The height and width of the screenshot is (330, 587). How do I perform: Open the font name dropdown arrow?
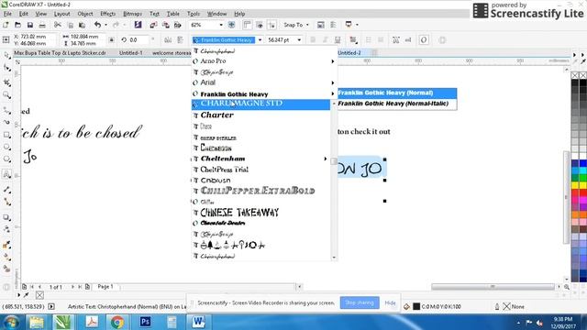260,40
